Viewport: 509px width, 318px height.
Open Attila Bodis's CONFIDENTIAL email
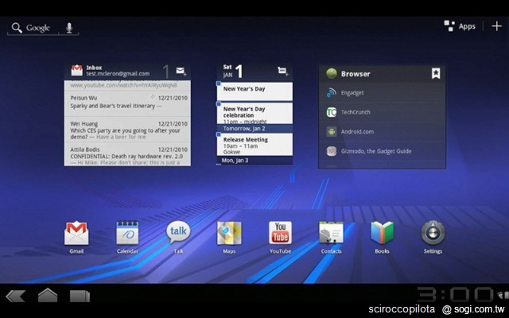click(127, 155)
